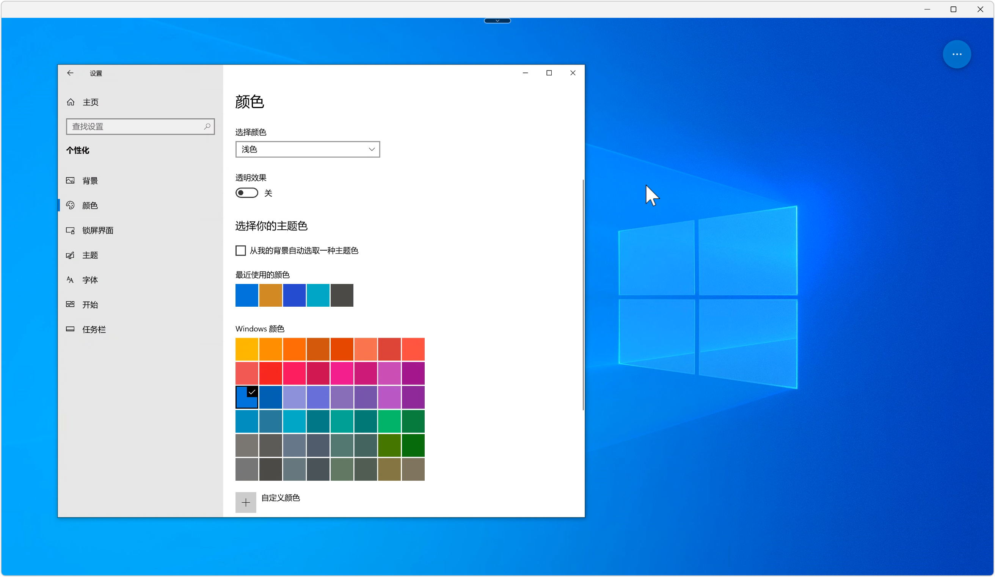Select the pure red swatch in second row
Image resolution: width=995 pixels, height=577 pixels.
tap(270, 373)
